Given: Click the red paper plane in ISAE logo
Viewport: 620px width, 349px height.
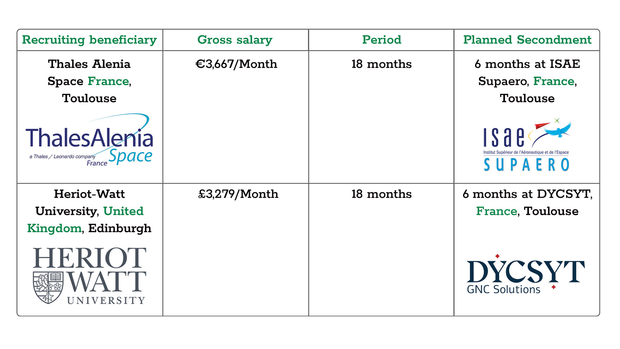Looking at the screenshot, I should [x=542, y=125].
